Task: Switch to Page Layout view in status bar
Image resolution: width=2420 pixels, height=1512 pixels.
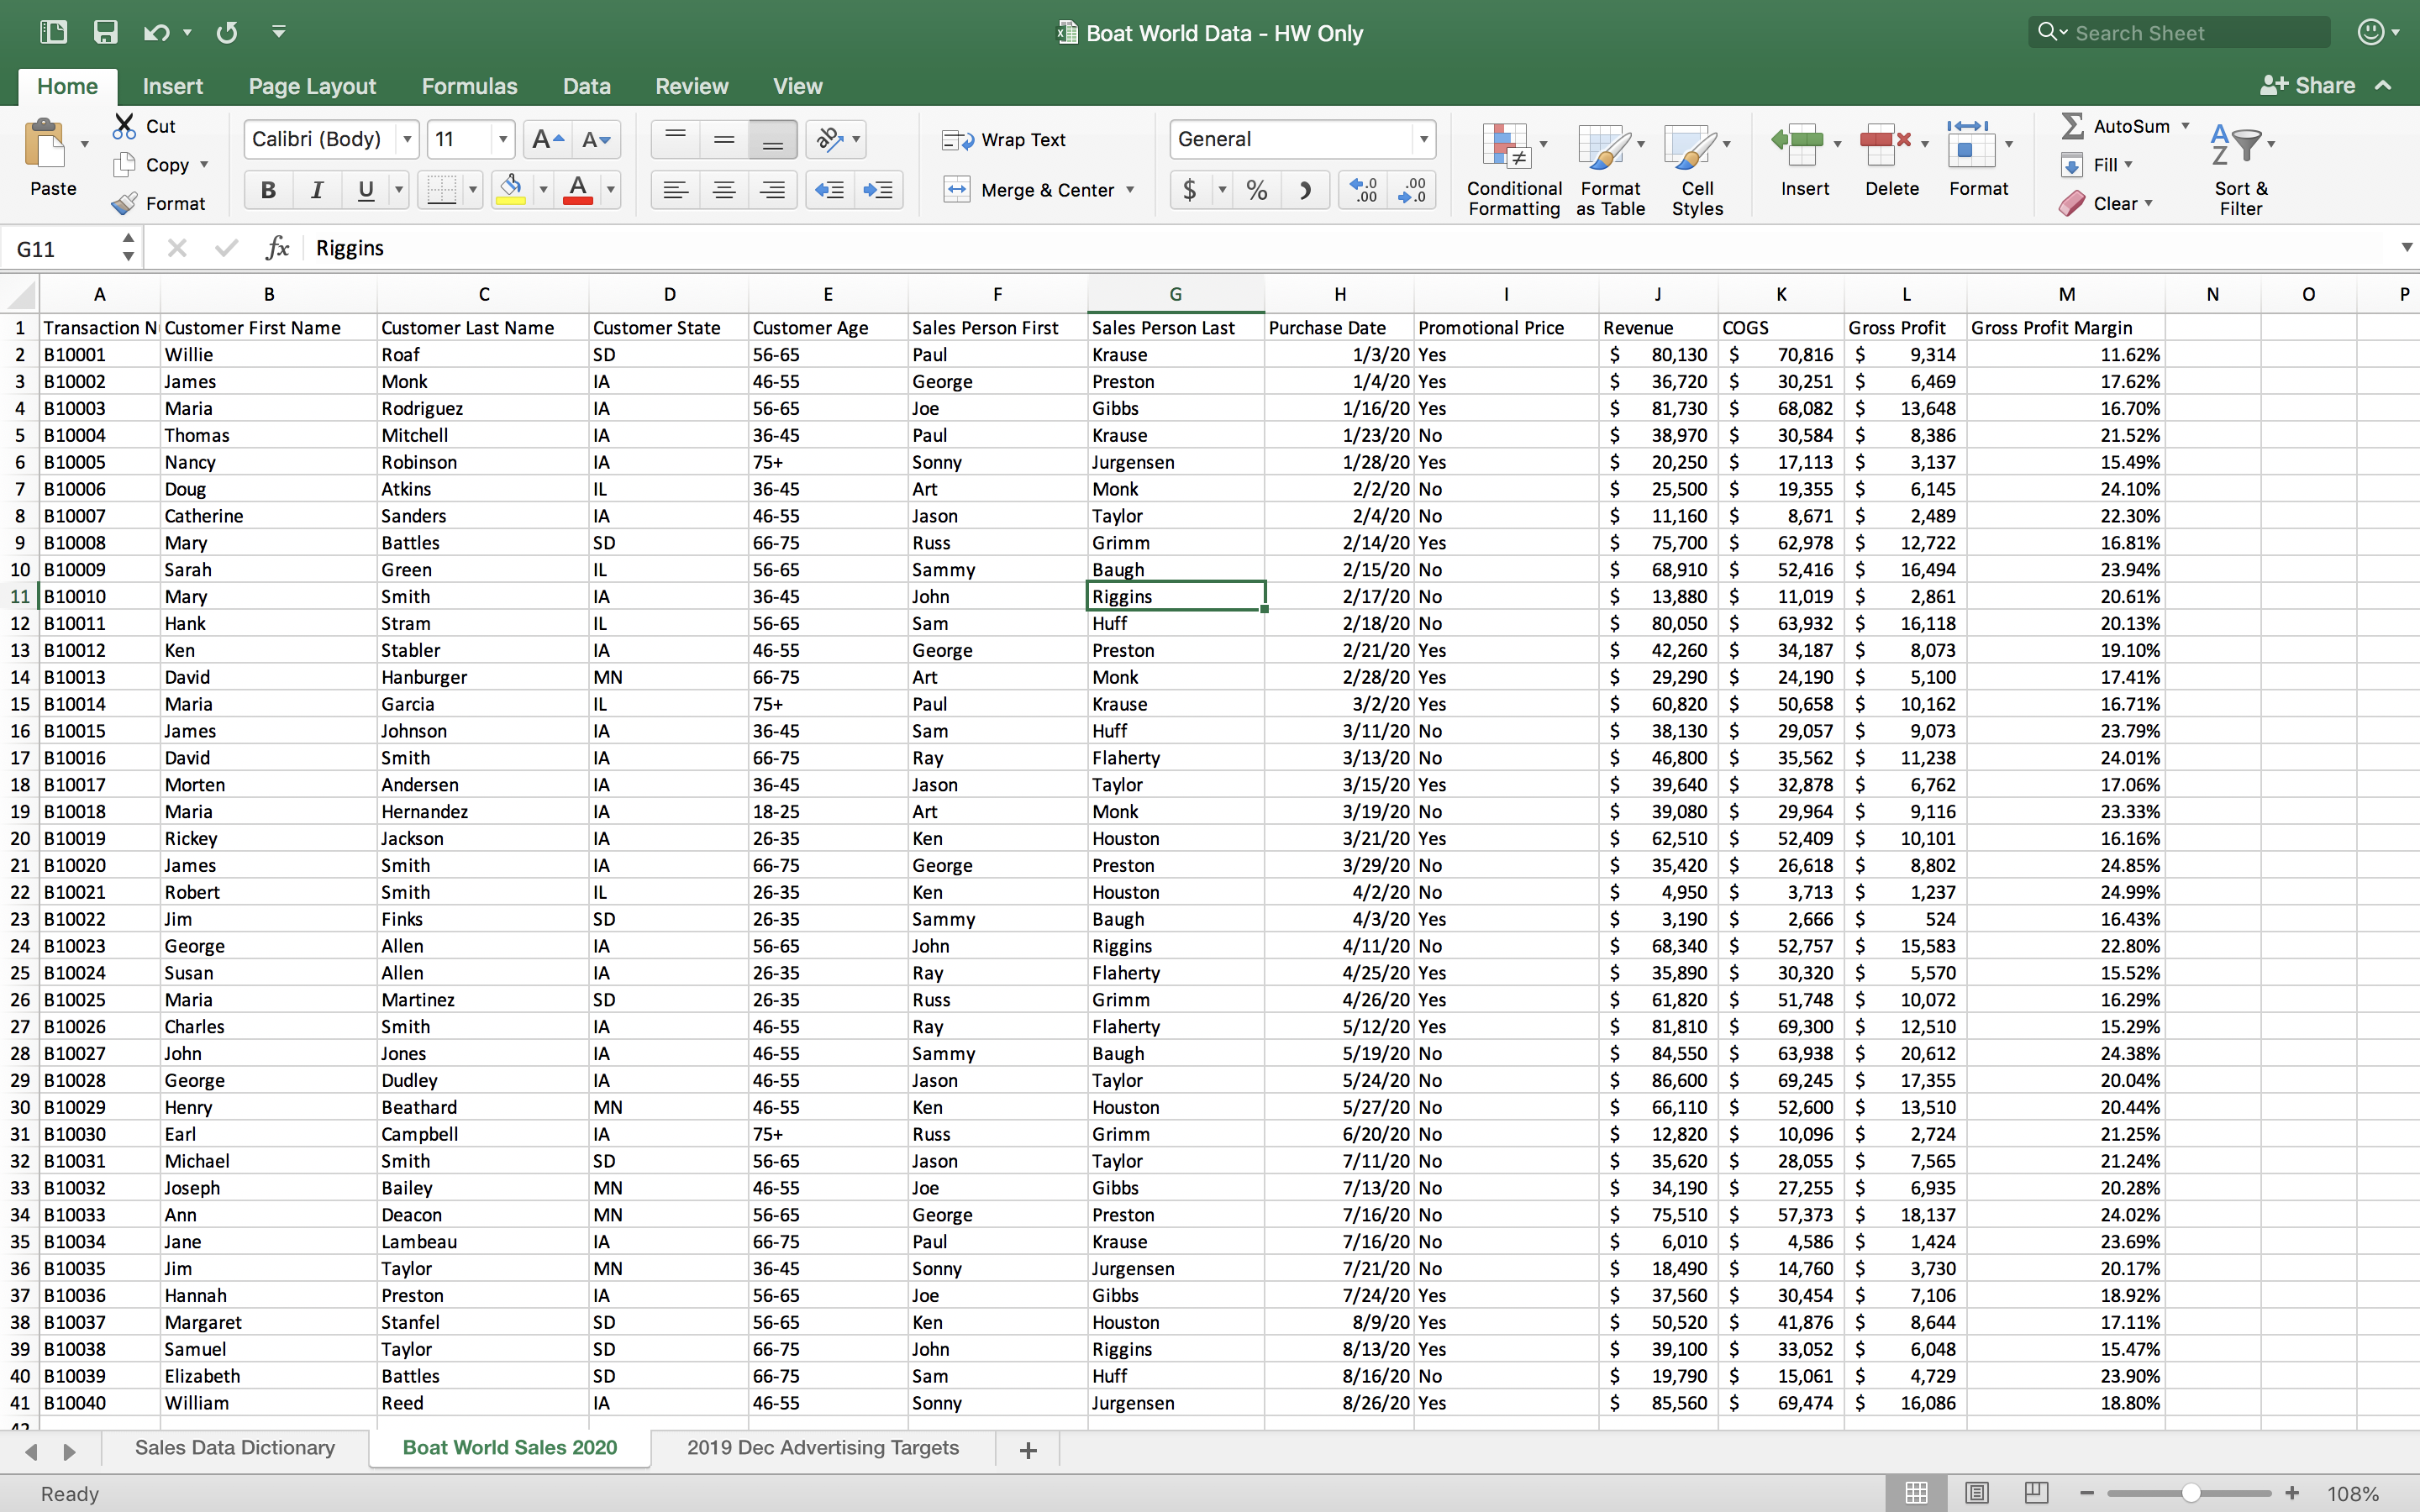Action: (x=1976, y=1493)
